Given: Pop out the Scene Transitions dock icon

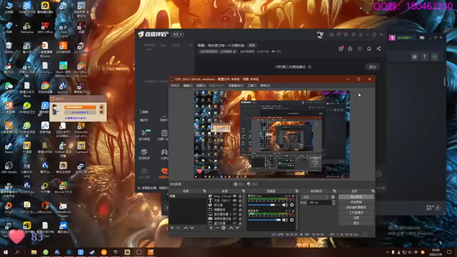Looking at the screenshot, I should [334, 191].
